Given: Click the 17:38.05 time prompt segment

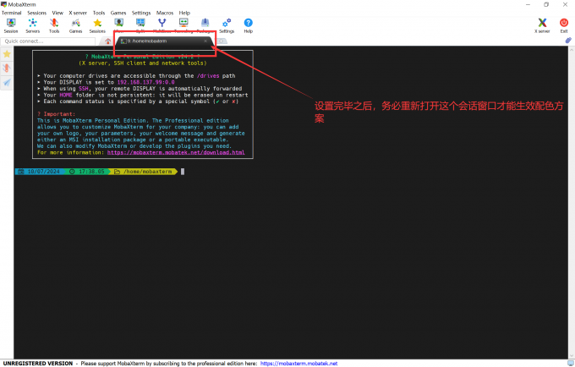Looking at the screenshot, I should pyautogui.click(x=88, y=172).
